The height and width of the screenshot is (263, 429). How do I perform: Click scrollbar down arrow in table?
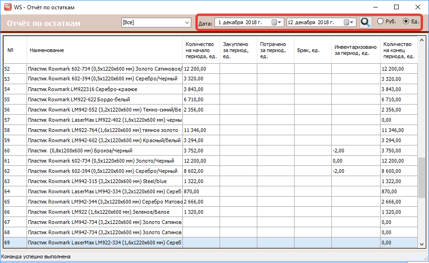(x=422, y=244)
